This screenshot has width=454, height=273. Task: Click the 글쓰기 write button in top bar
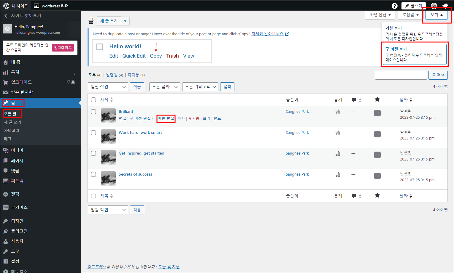414,6
